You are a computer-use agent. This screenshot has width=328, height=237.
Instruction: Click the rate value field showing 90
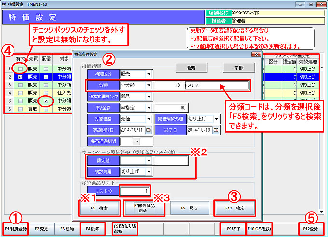pos(171,108)
